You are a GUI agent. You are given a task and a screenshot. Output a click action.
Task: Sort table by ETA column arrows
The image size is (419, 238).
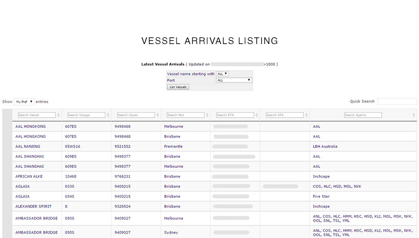point(257,115)
